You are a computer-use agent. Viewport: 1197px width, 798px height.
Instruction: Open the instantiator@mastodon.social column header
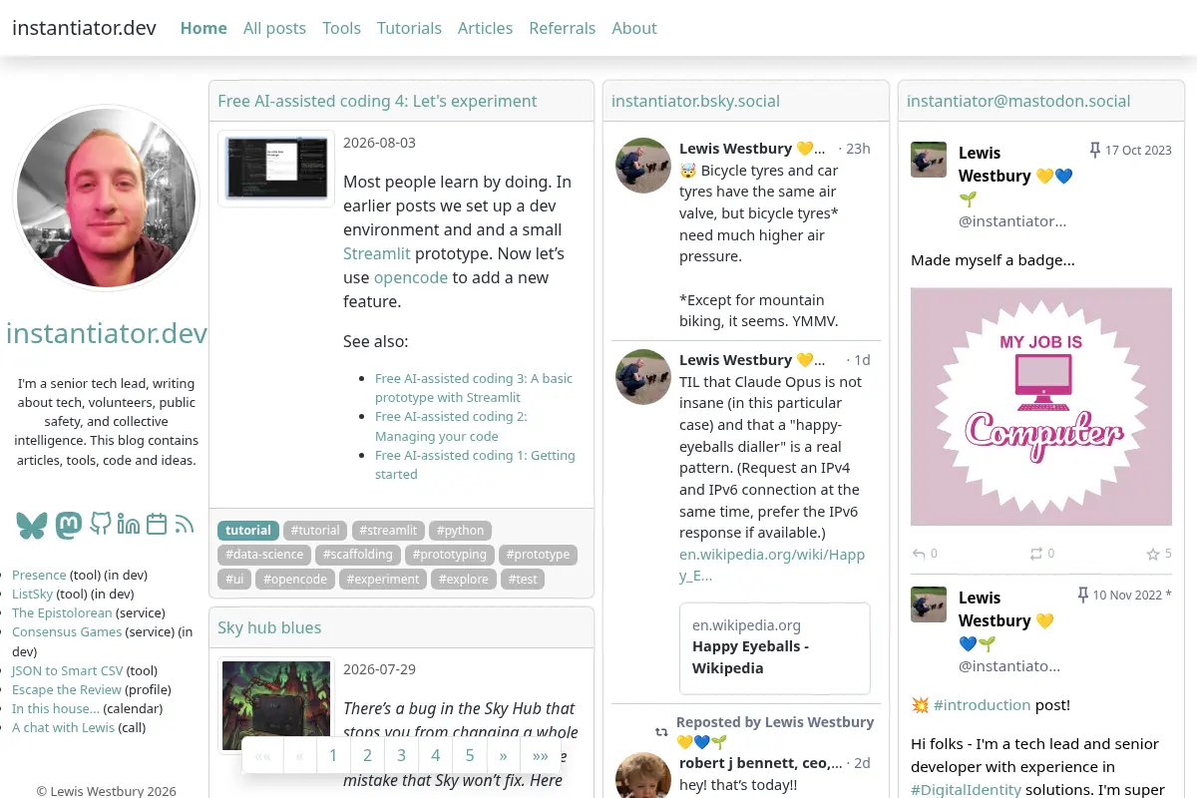pyautogui.click(x=1018, y=101)
